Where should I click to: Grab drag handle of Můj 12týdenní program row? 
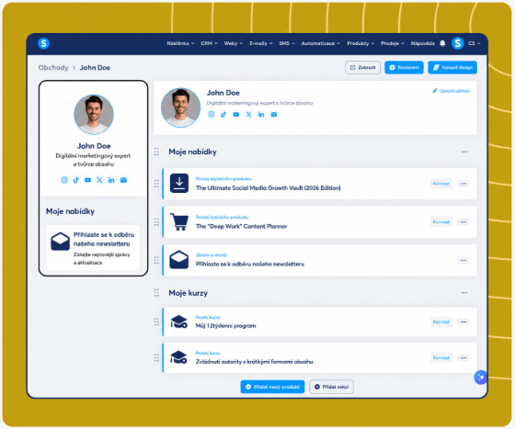156,322
